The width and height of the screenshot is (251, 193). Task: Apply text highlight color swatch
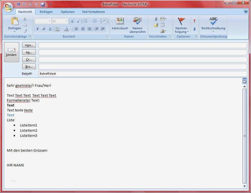(57, 29)
